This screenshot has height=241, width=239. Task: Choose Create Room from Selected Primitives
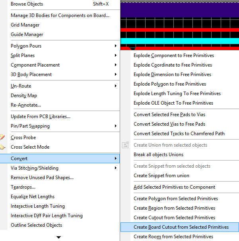click(x=180, y=237)
